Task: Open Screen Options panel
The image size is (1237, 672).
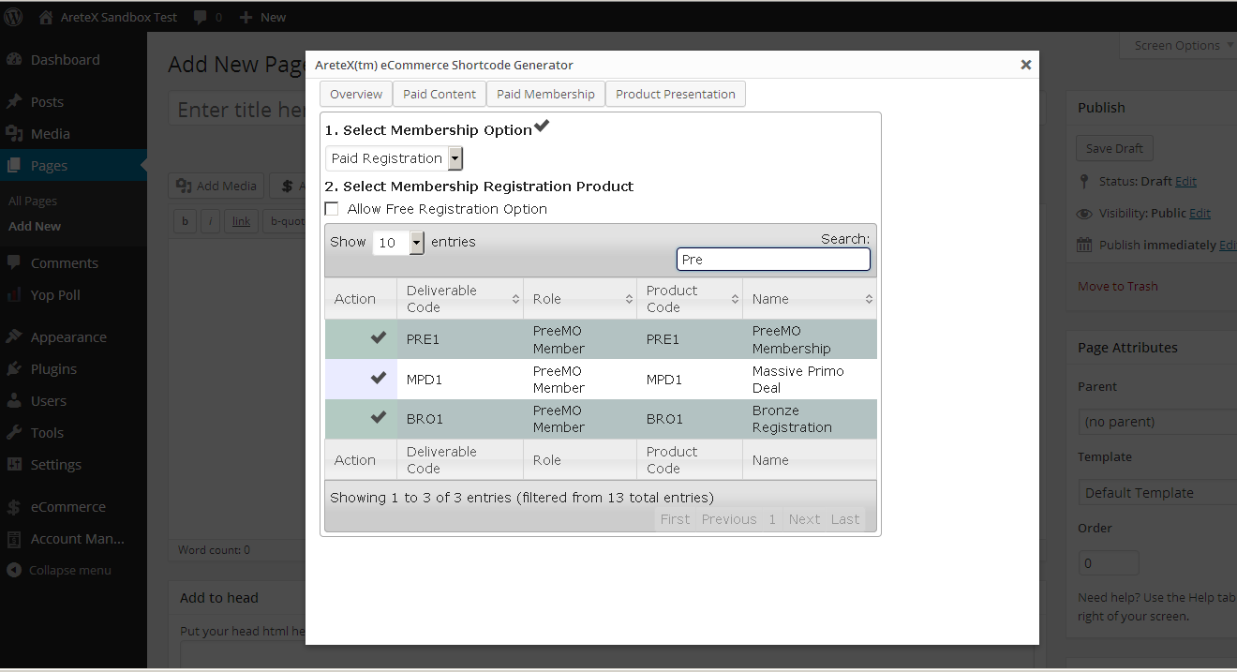Action: click(x=1179, y=45)
